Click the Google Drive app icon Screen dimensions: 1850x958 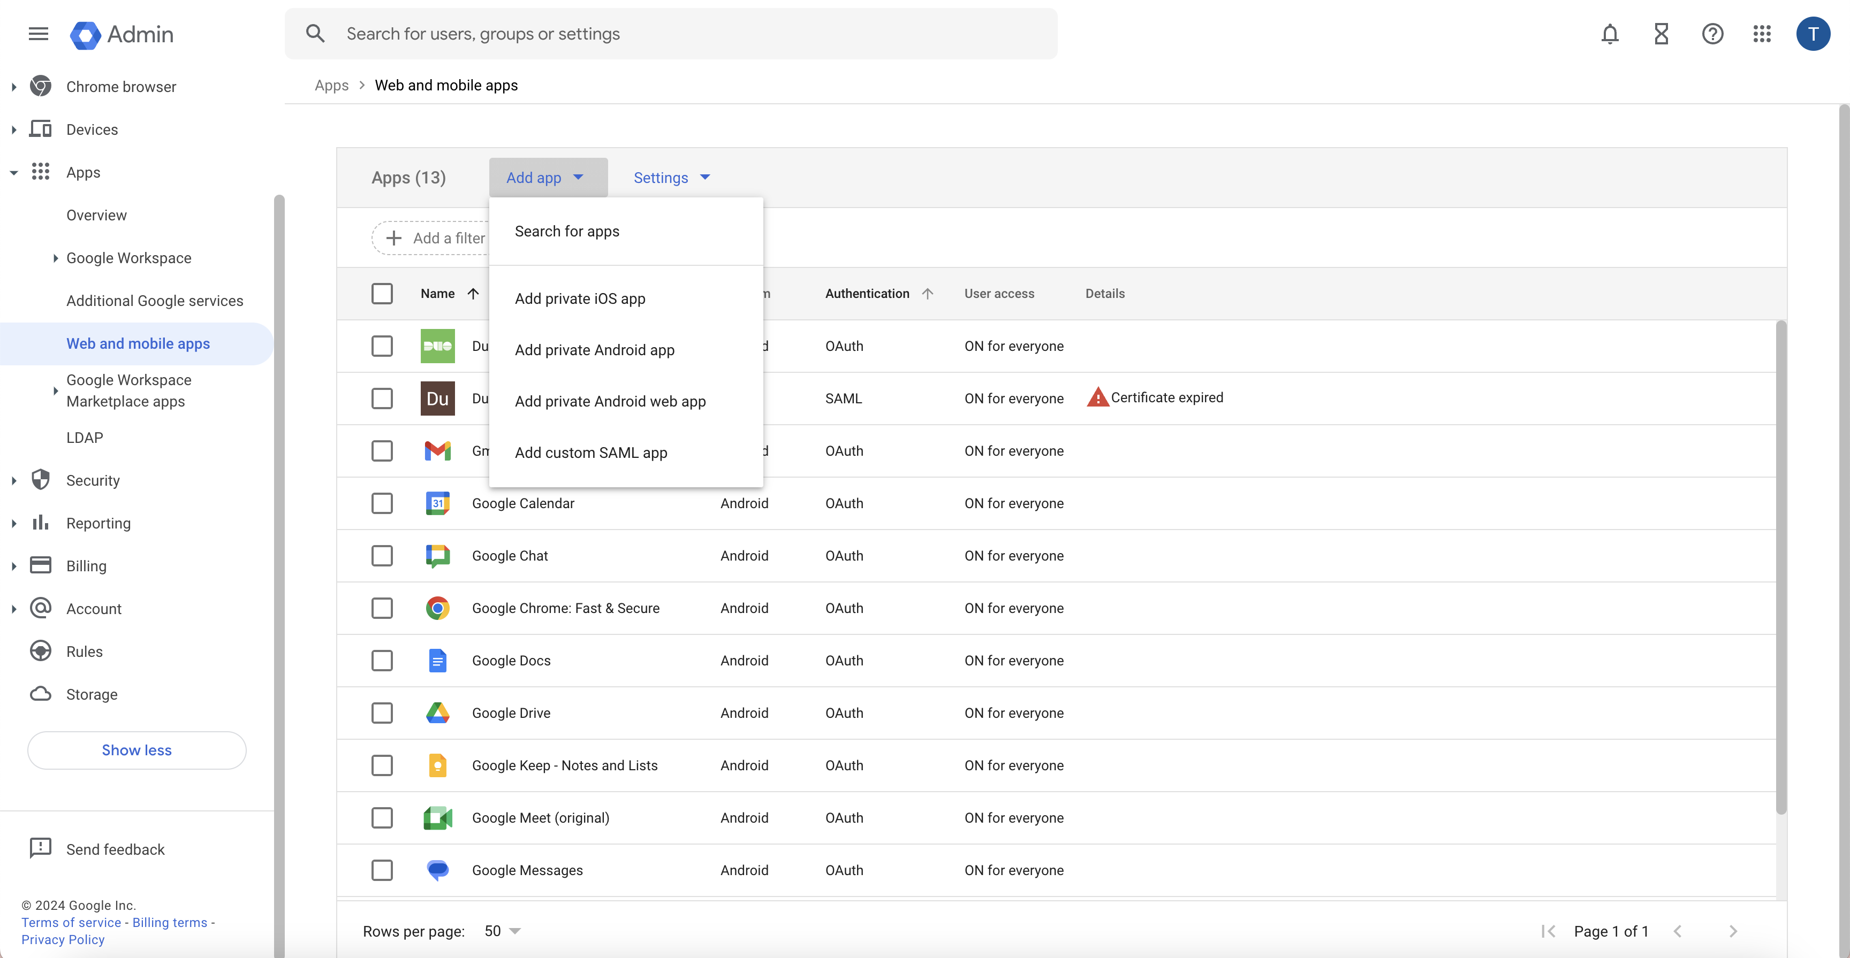(x=437, y=712)
